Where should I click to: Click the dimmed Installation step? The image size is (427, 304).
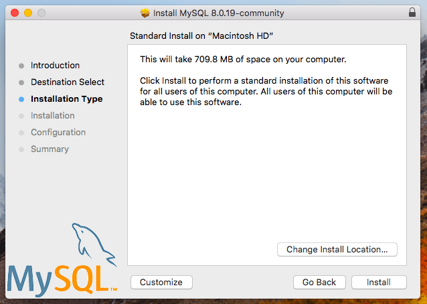point(52,116)
